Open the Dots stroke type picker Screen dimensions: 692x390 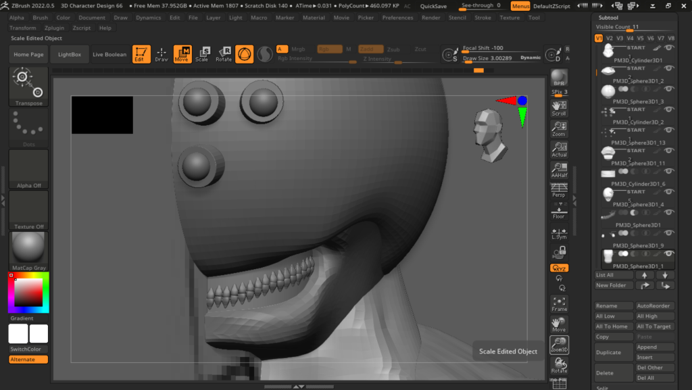tap(28, 128)
